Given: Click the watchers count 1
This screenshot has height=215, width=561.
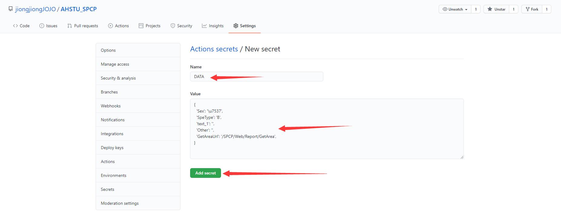Looking at the screenshot, I should click(x=476, y=9).
